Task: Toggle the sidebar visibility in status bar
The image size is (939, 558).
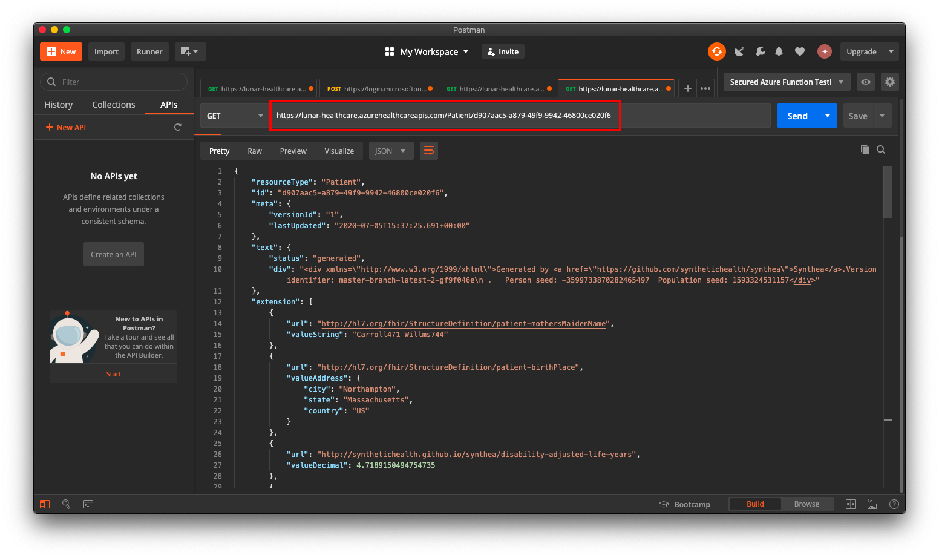Action: point(44,504)
